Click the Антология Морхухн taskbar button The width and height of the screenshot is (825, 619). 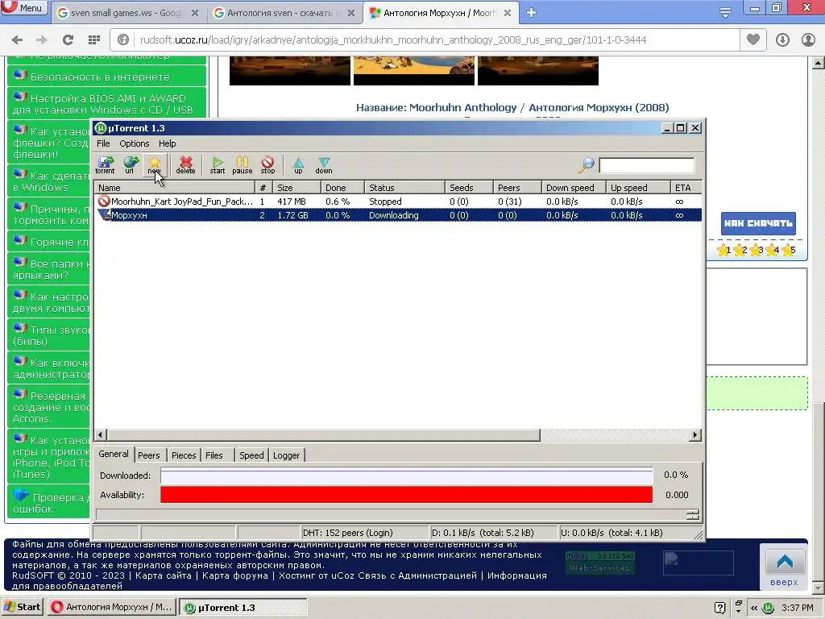[111, 607]
